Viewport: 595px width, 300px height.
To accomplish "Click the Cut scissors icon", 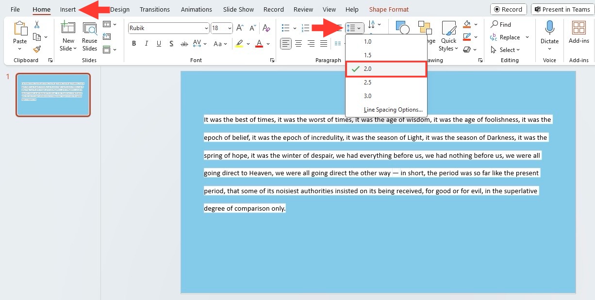I will tap(37, 25).
